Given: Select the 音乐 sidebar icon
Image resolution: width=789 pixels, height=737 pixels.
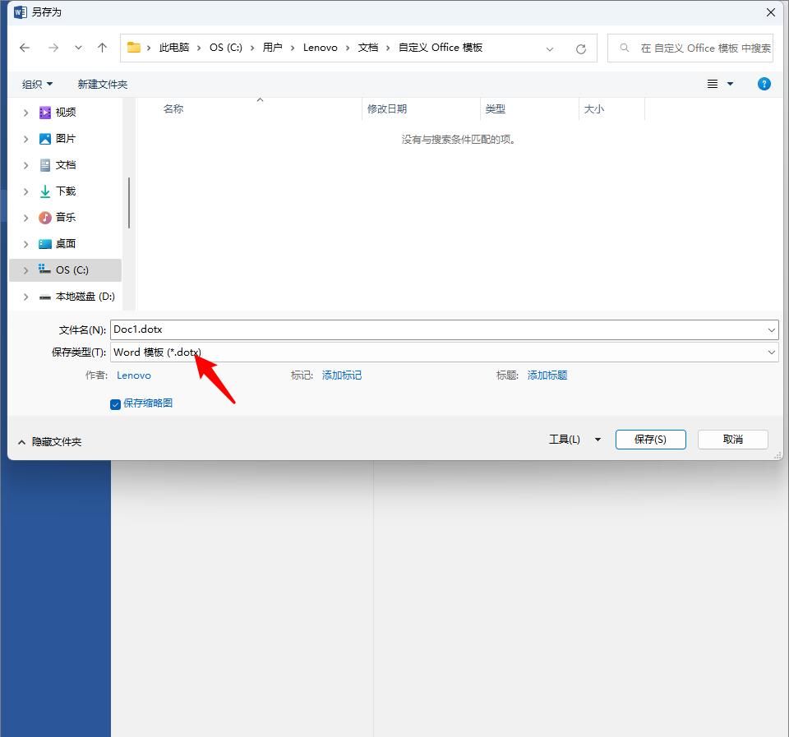Looking at the screenshot, I should click(44, 217).
